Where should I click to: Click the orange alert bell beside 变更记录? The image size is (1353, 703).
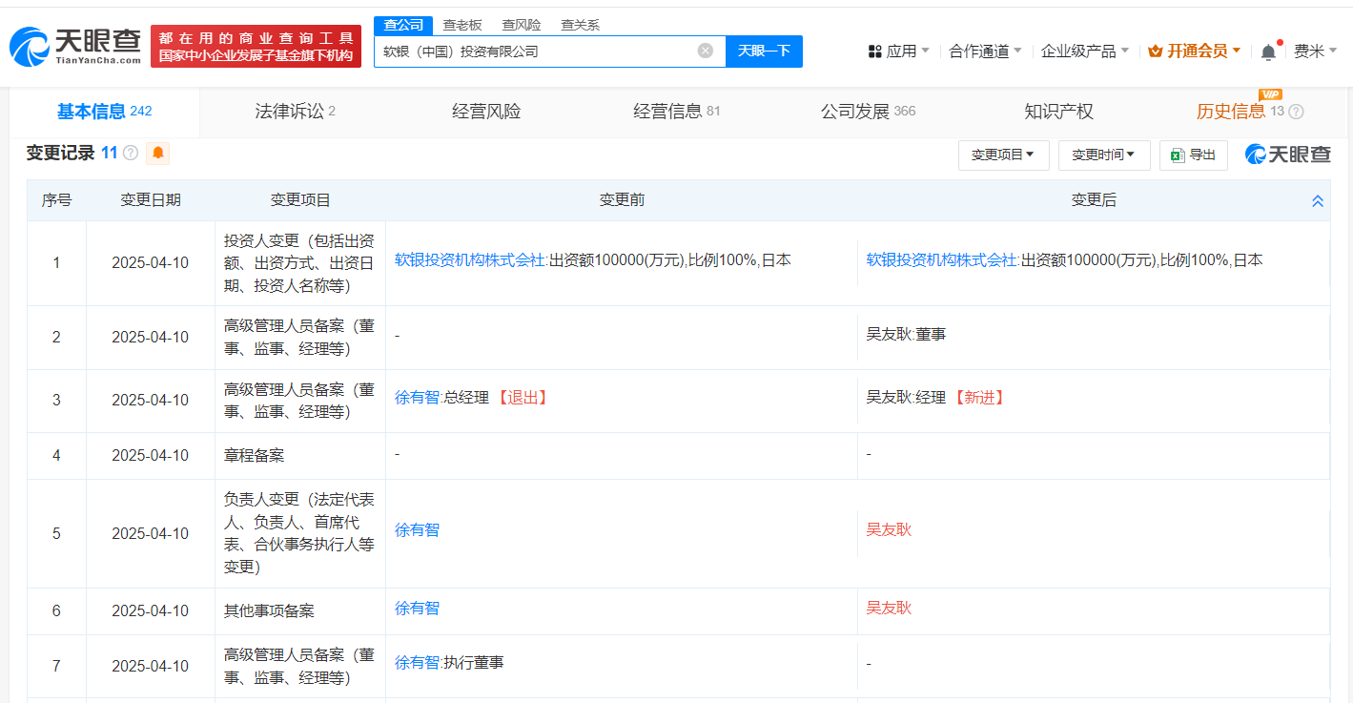(x=157, y=153)
